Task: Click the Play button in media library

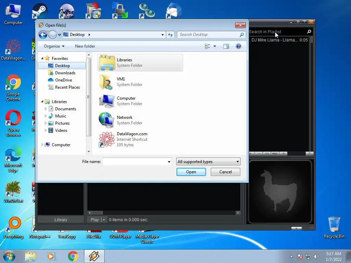Action: (x=95, y=220)
